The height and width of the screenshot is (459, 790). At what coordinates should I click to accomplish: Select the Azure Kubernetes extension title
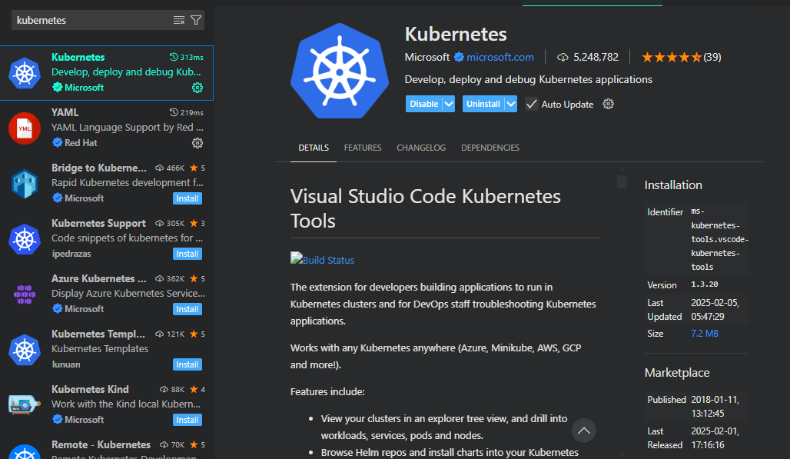click(x=98, y=278)
